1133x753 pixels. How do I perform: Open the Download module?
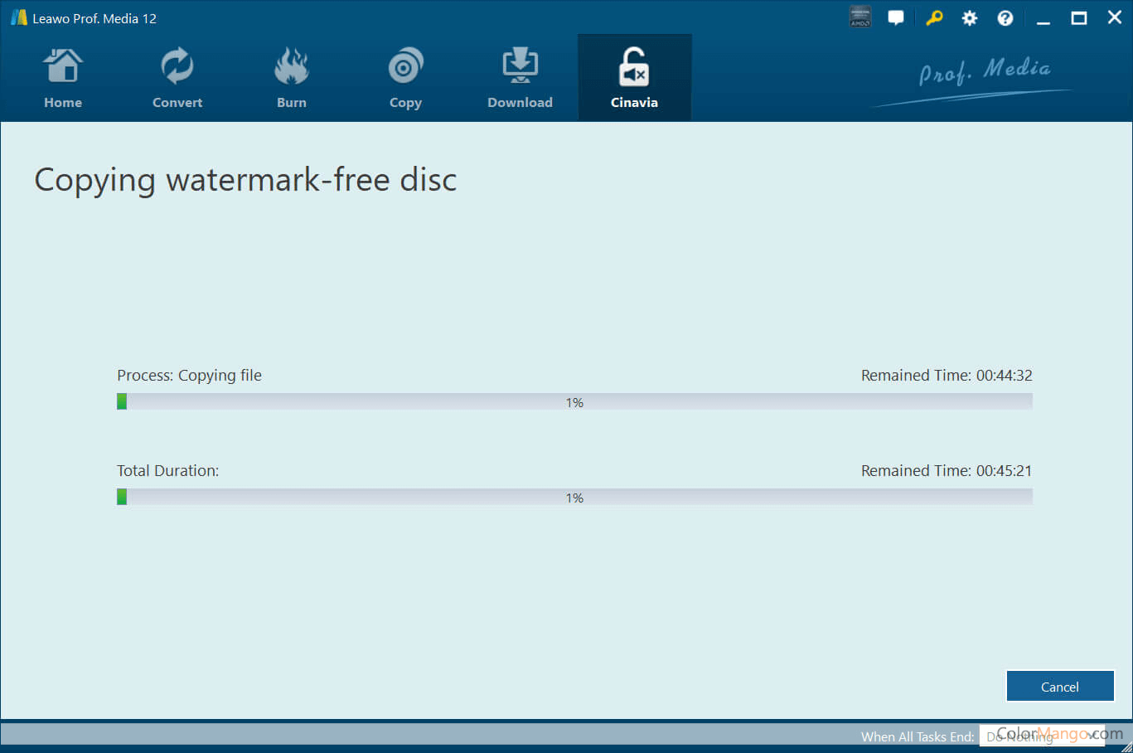point(520,79)
